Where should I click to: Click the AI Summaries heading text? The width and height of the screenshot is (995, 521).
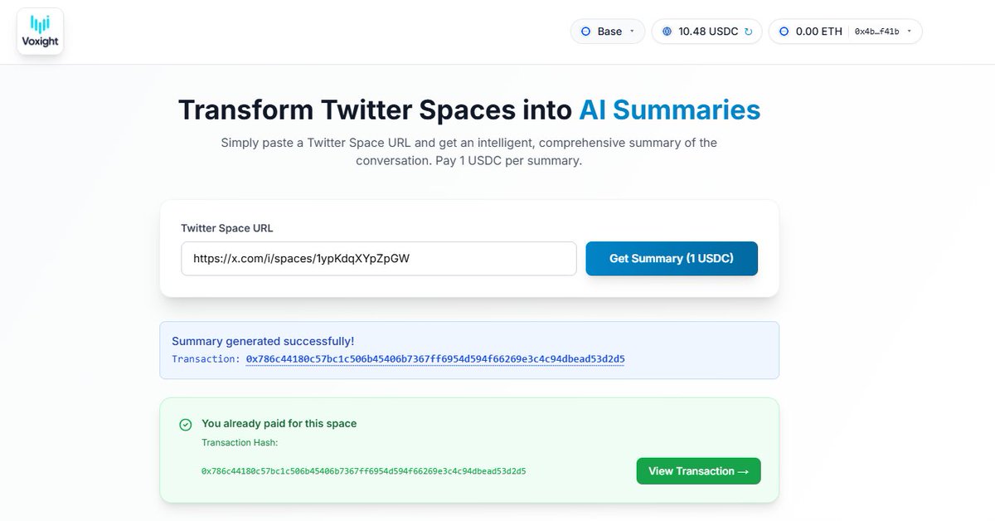tap(669, 110)
